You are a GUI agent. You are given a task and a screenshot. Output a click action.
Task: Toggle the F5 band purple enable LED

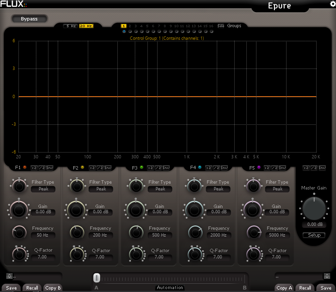[x=259, y=167]
